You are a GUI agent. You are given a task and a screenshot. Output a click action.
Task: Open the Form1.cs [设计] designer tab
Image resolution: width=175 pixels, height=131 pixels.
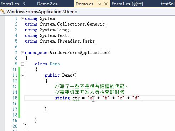point(127,4)
